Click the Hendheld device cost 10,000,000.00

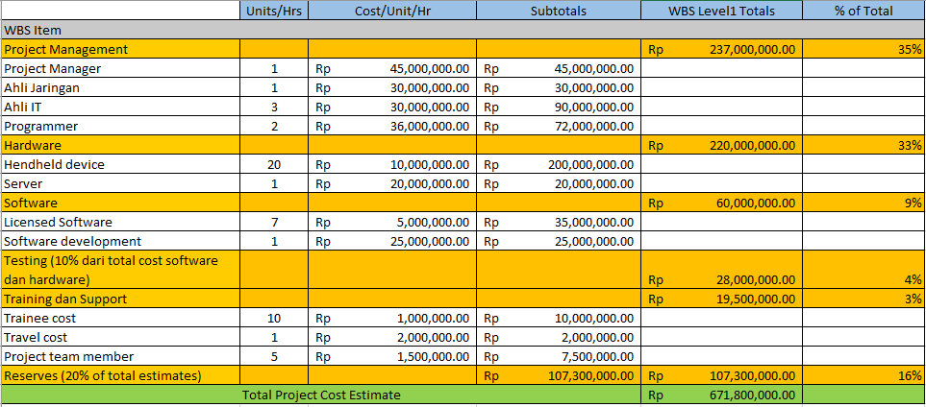click(392, 164)
